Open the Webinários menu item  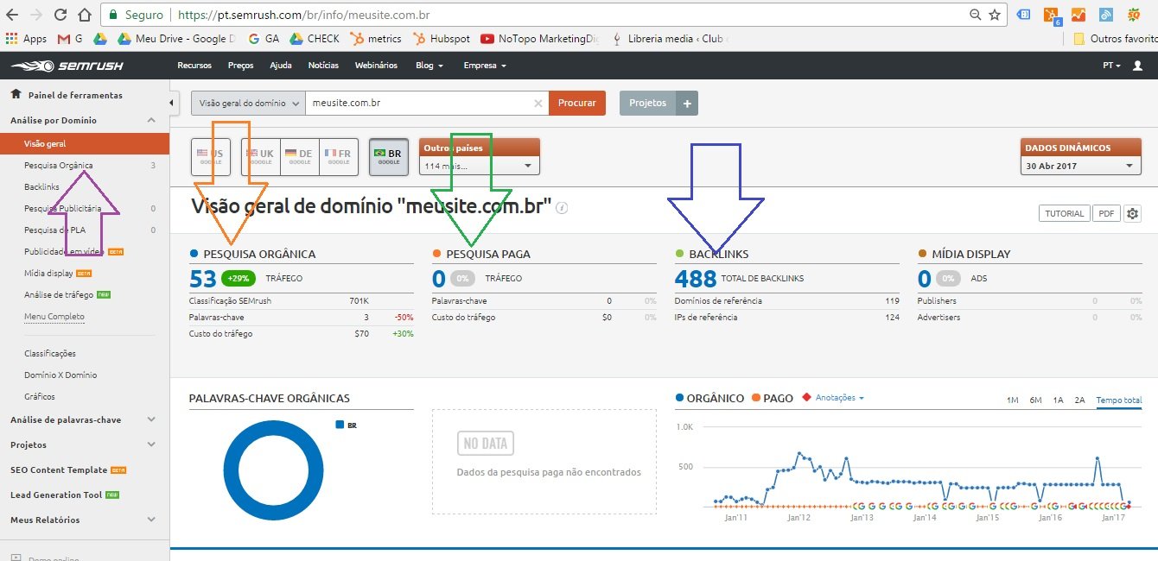tap(376, 66)
